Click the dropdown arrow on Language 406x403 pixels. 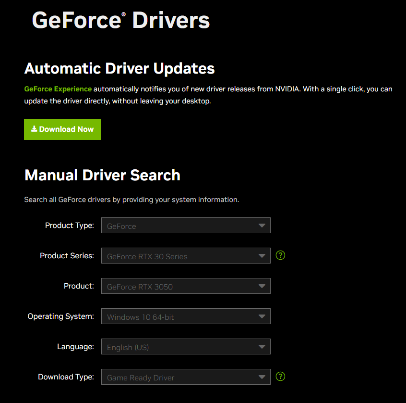click(262, 346)
